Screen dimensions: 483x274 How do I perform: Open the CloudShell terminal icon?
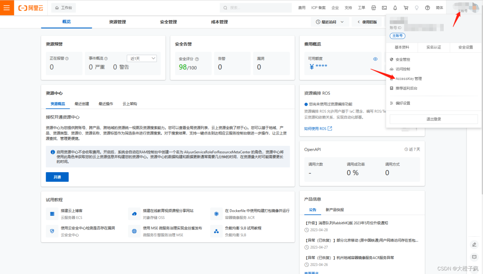[385, 8]
